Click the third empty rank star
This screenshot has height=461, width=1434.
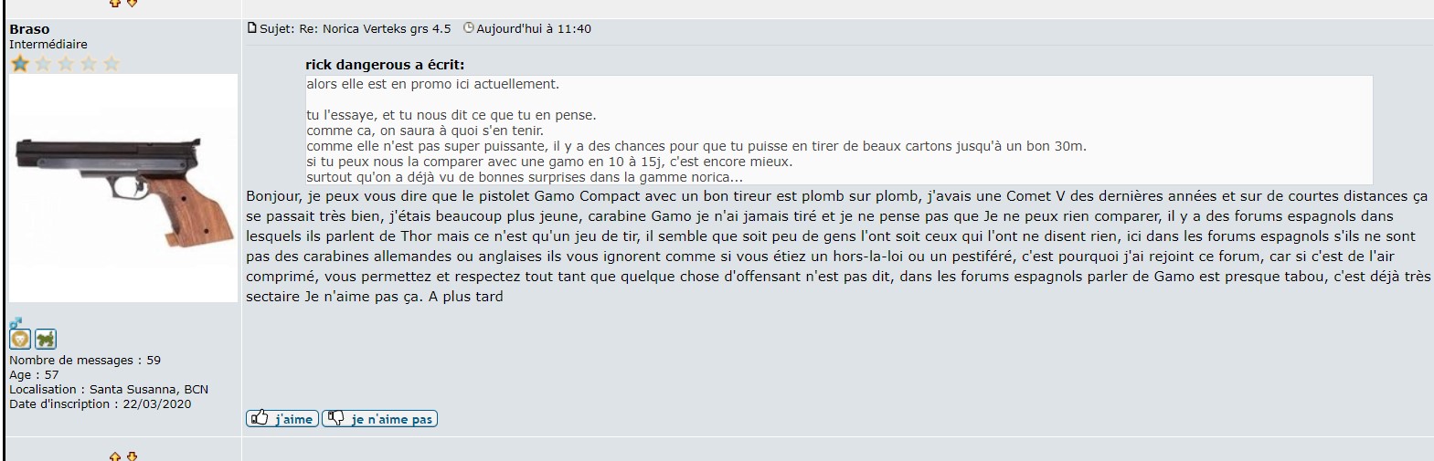click(65, 63)
